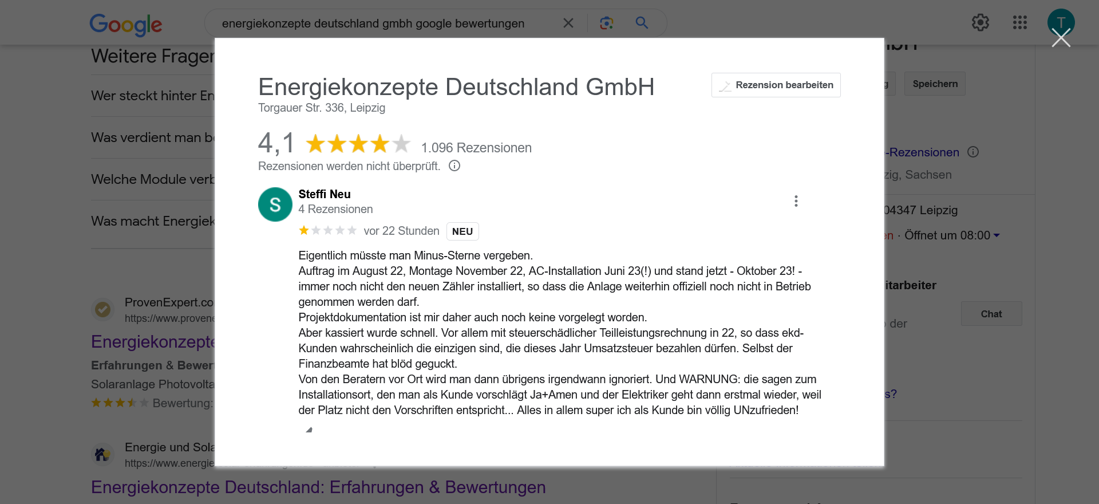Click the Chat button
The height and width of the screenshot is (504, 1099).
click(991, 314)
